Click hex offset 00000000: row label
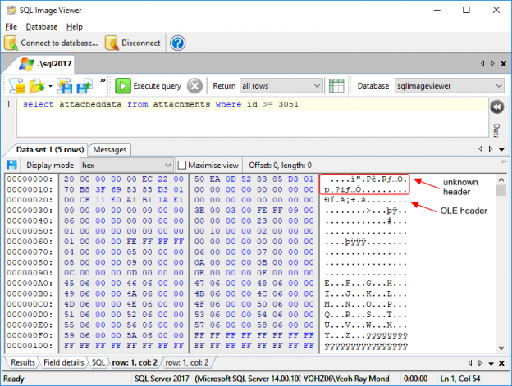This screenshot has height=386, width=512. pyautogui.click(x=30, y=179)
